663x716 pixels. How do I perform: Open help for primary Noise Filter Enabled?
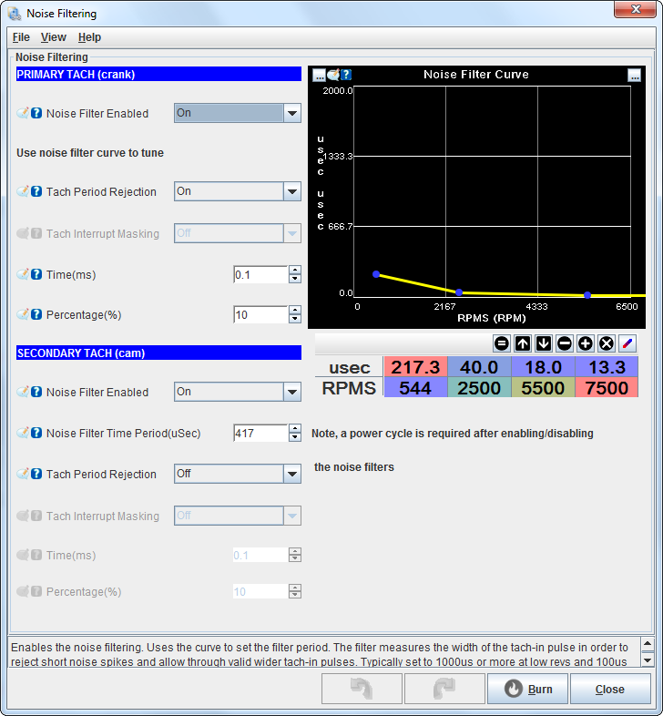tap(36, 114)
